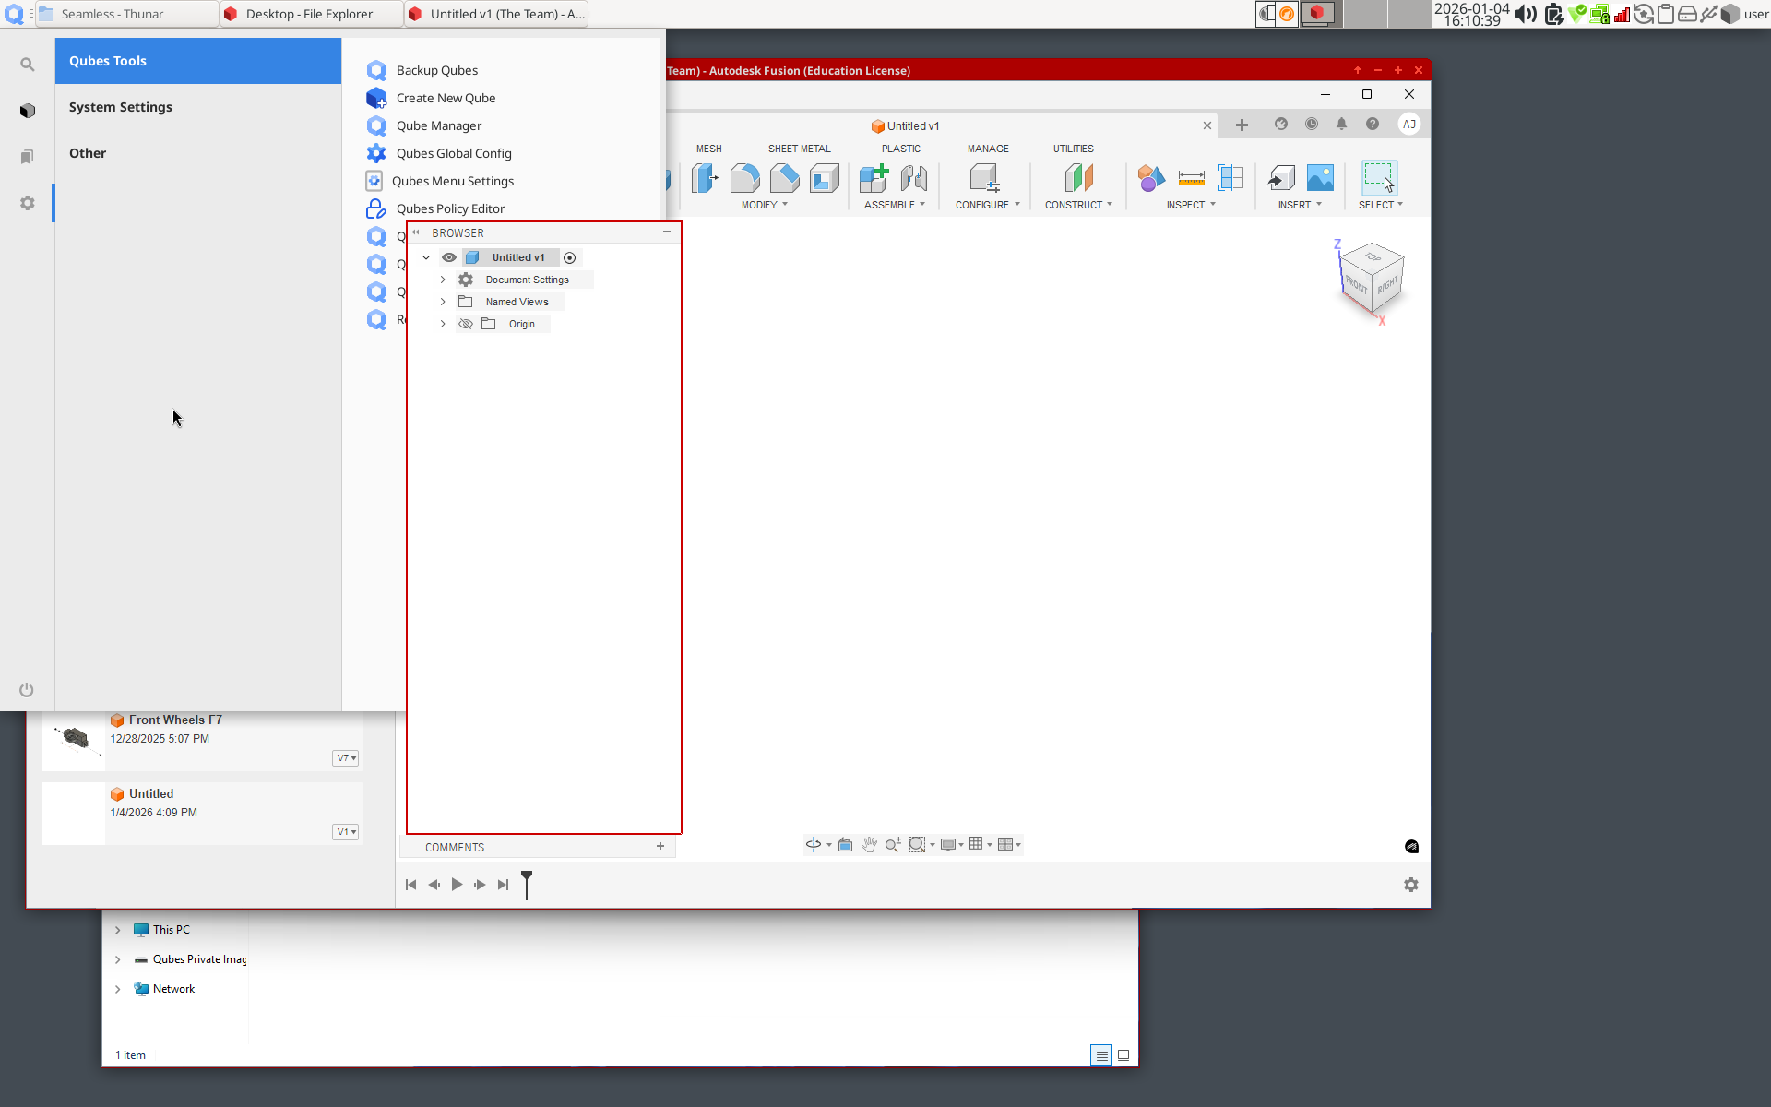The image size is (1771, 1107).
Task: Click the New Component icon in Assemble
Action: [873, 177]
